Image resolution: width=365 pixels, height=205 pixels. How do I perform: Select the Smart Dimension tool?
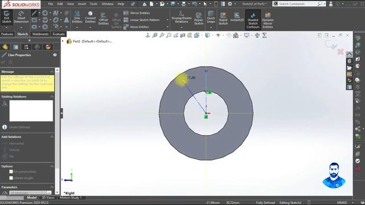tap(21, 17)
